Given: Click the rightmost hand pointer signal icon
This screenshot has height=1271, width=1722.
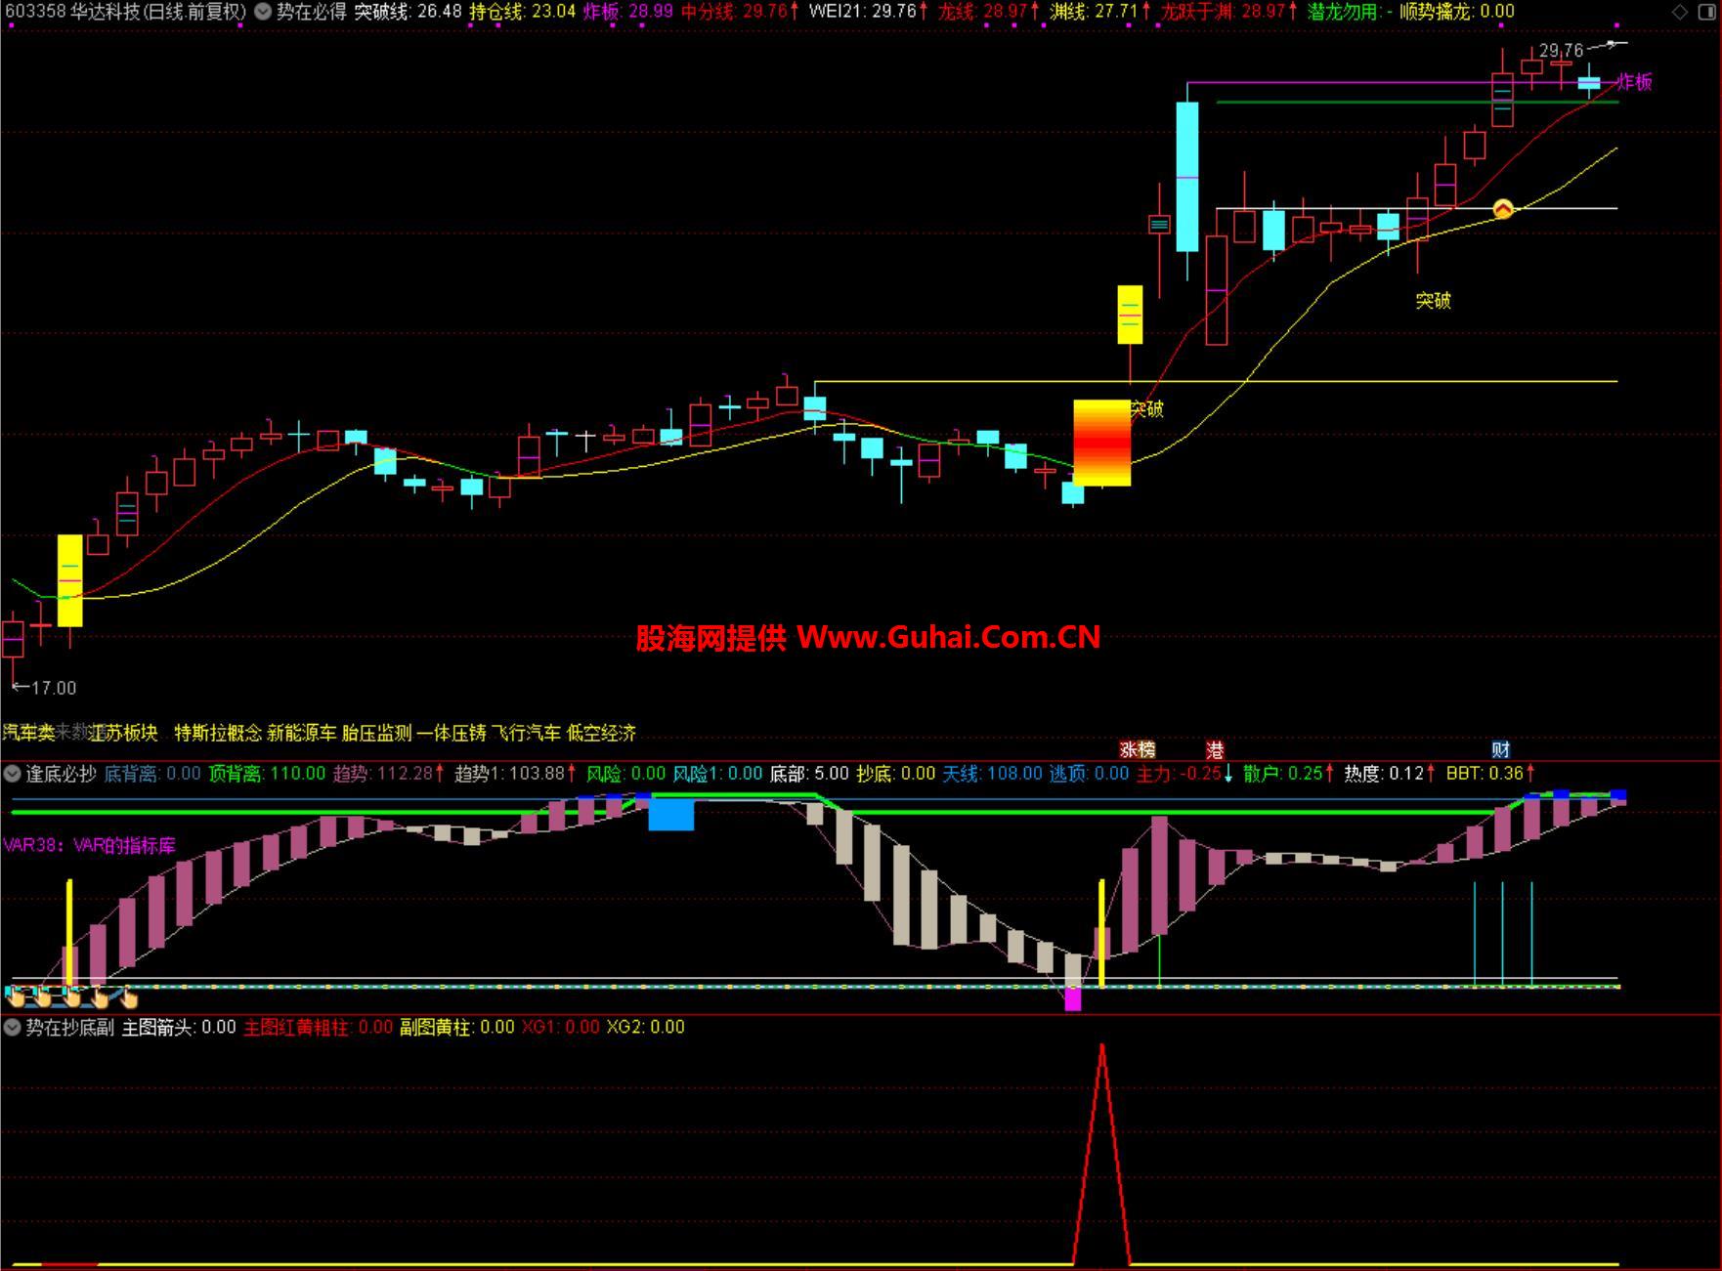Looking at the screenshot, I should (129, 997).
